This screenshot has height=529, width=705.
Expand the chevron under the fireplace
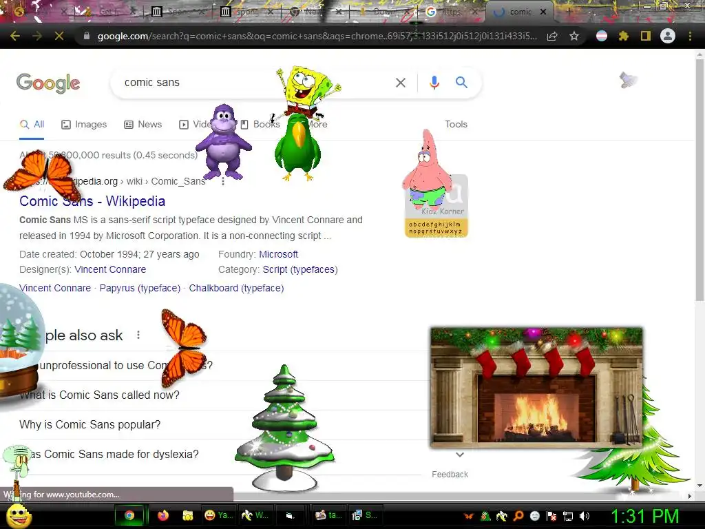[x=459, y=455]
